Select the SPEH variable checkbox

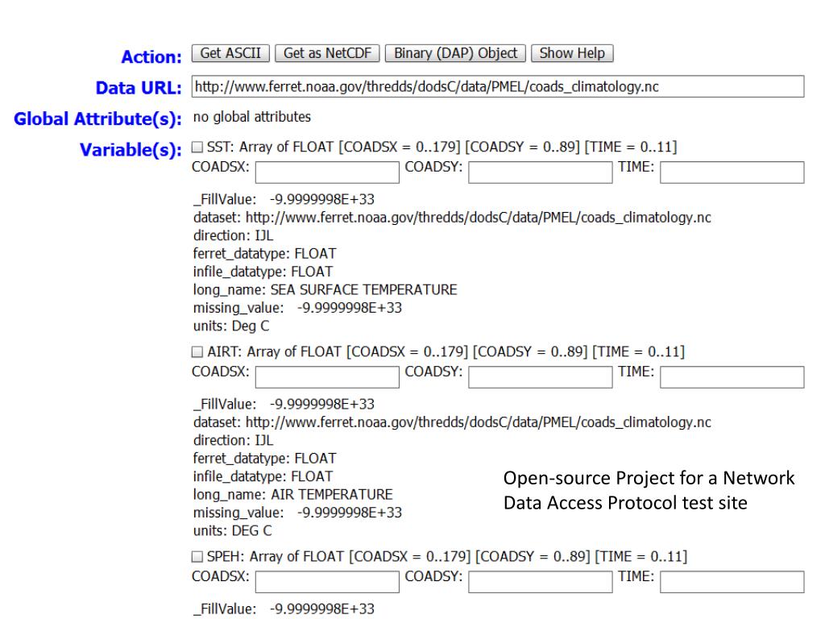tap(197, 556)
